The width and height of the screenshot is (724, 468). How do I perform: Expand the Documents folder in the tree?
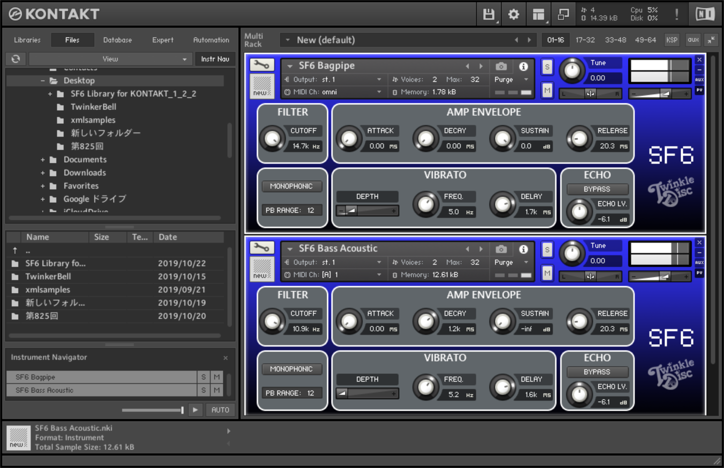pos(43,160)
